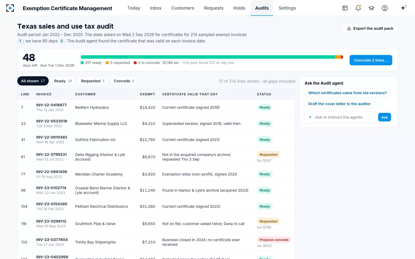Image resolution: width=415 pixels, height=259 pixels.
Task: Open the sparkle AI assistant icon
Action: tap(403, 8)
